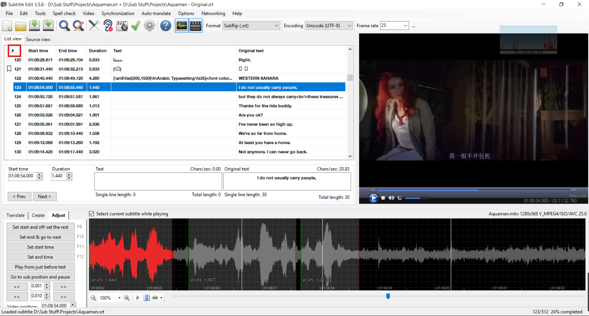Stop video playback square button
This screenshot has width=589, height=316.
(383, 198)
